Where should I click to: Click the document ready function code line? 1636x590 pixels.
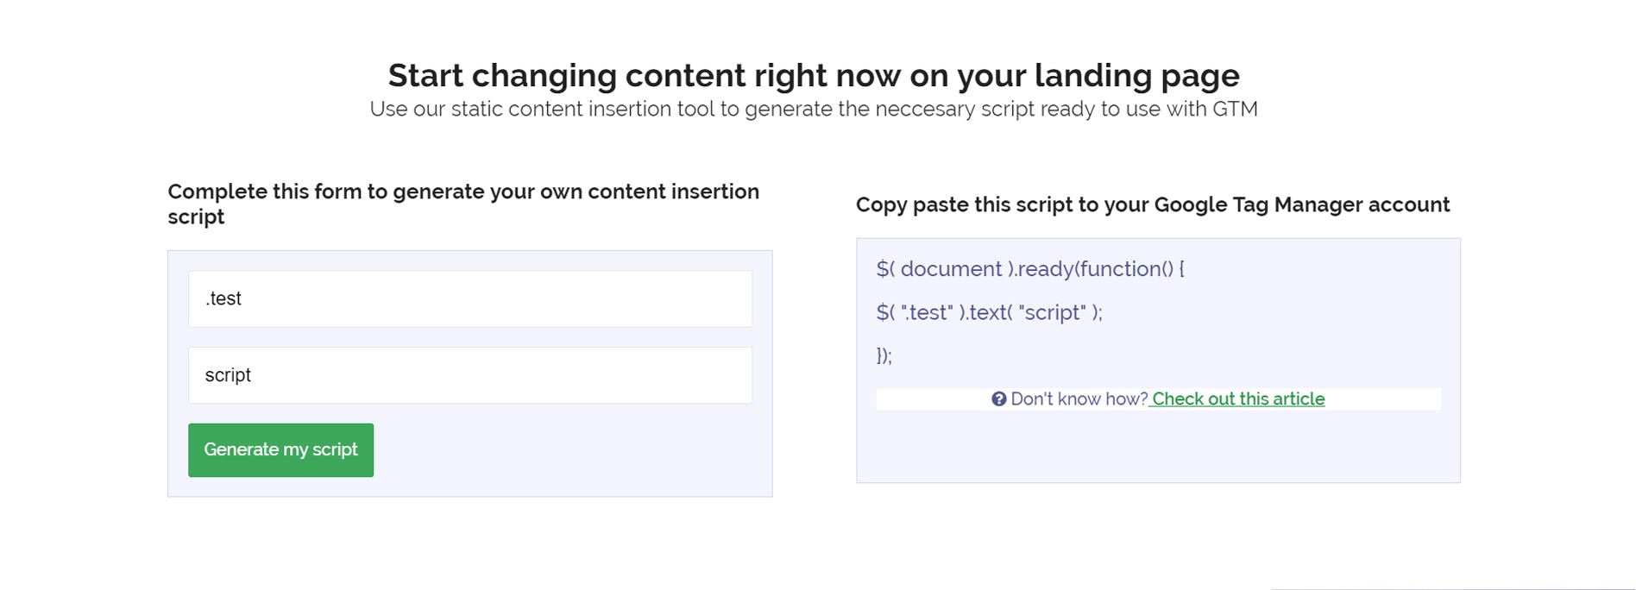(1030, 269)
